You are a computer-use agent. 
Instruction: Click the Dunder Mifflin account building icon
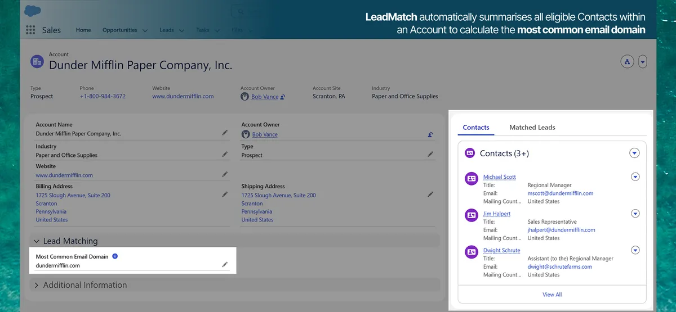coord(37,62)
